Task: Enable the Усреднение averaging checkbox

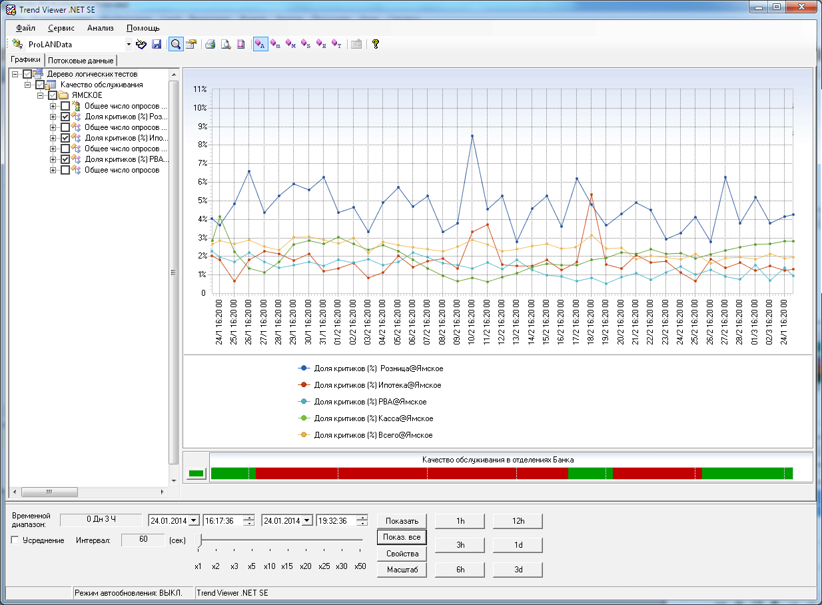Action: [15, 540]
